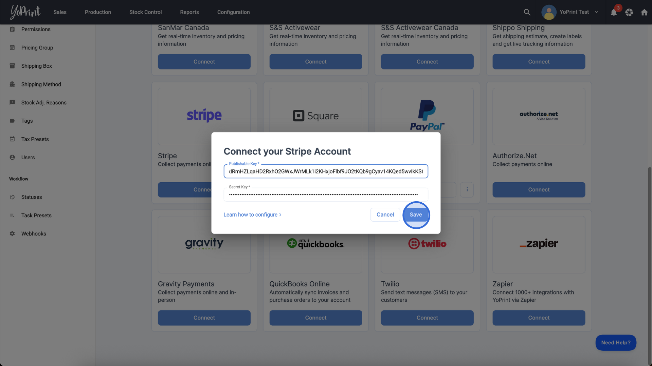Open Sales menu
The width and height of the screenshot is (652, 366).
click(x=60, y=12)
